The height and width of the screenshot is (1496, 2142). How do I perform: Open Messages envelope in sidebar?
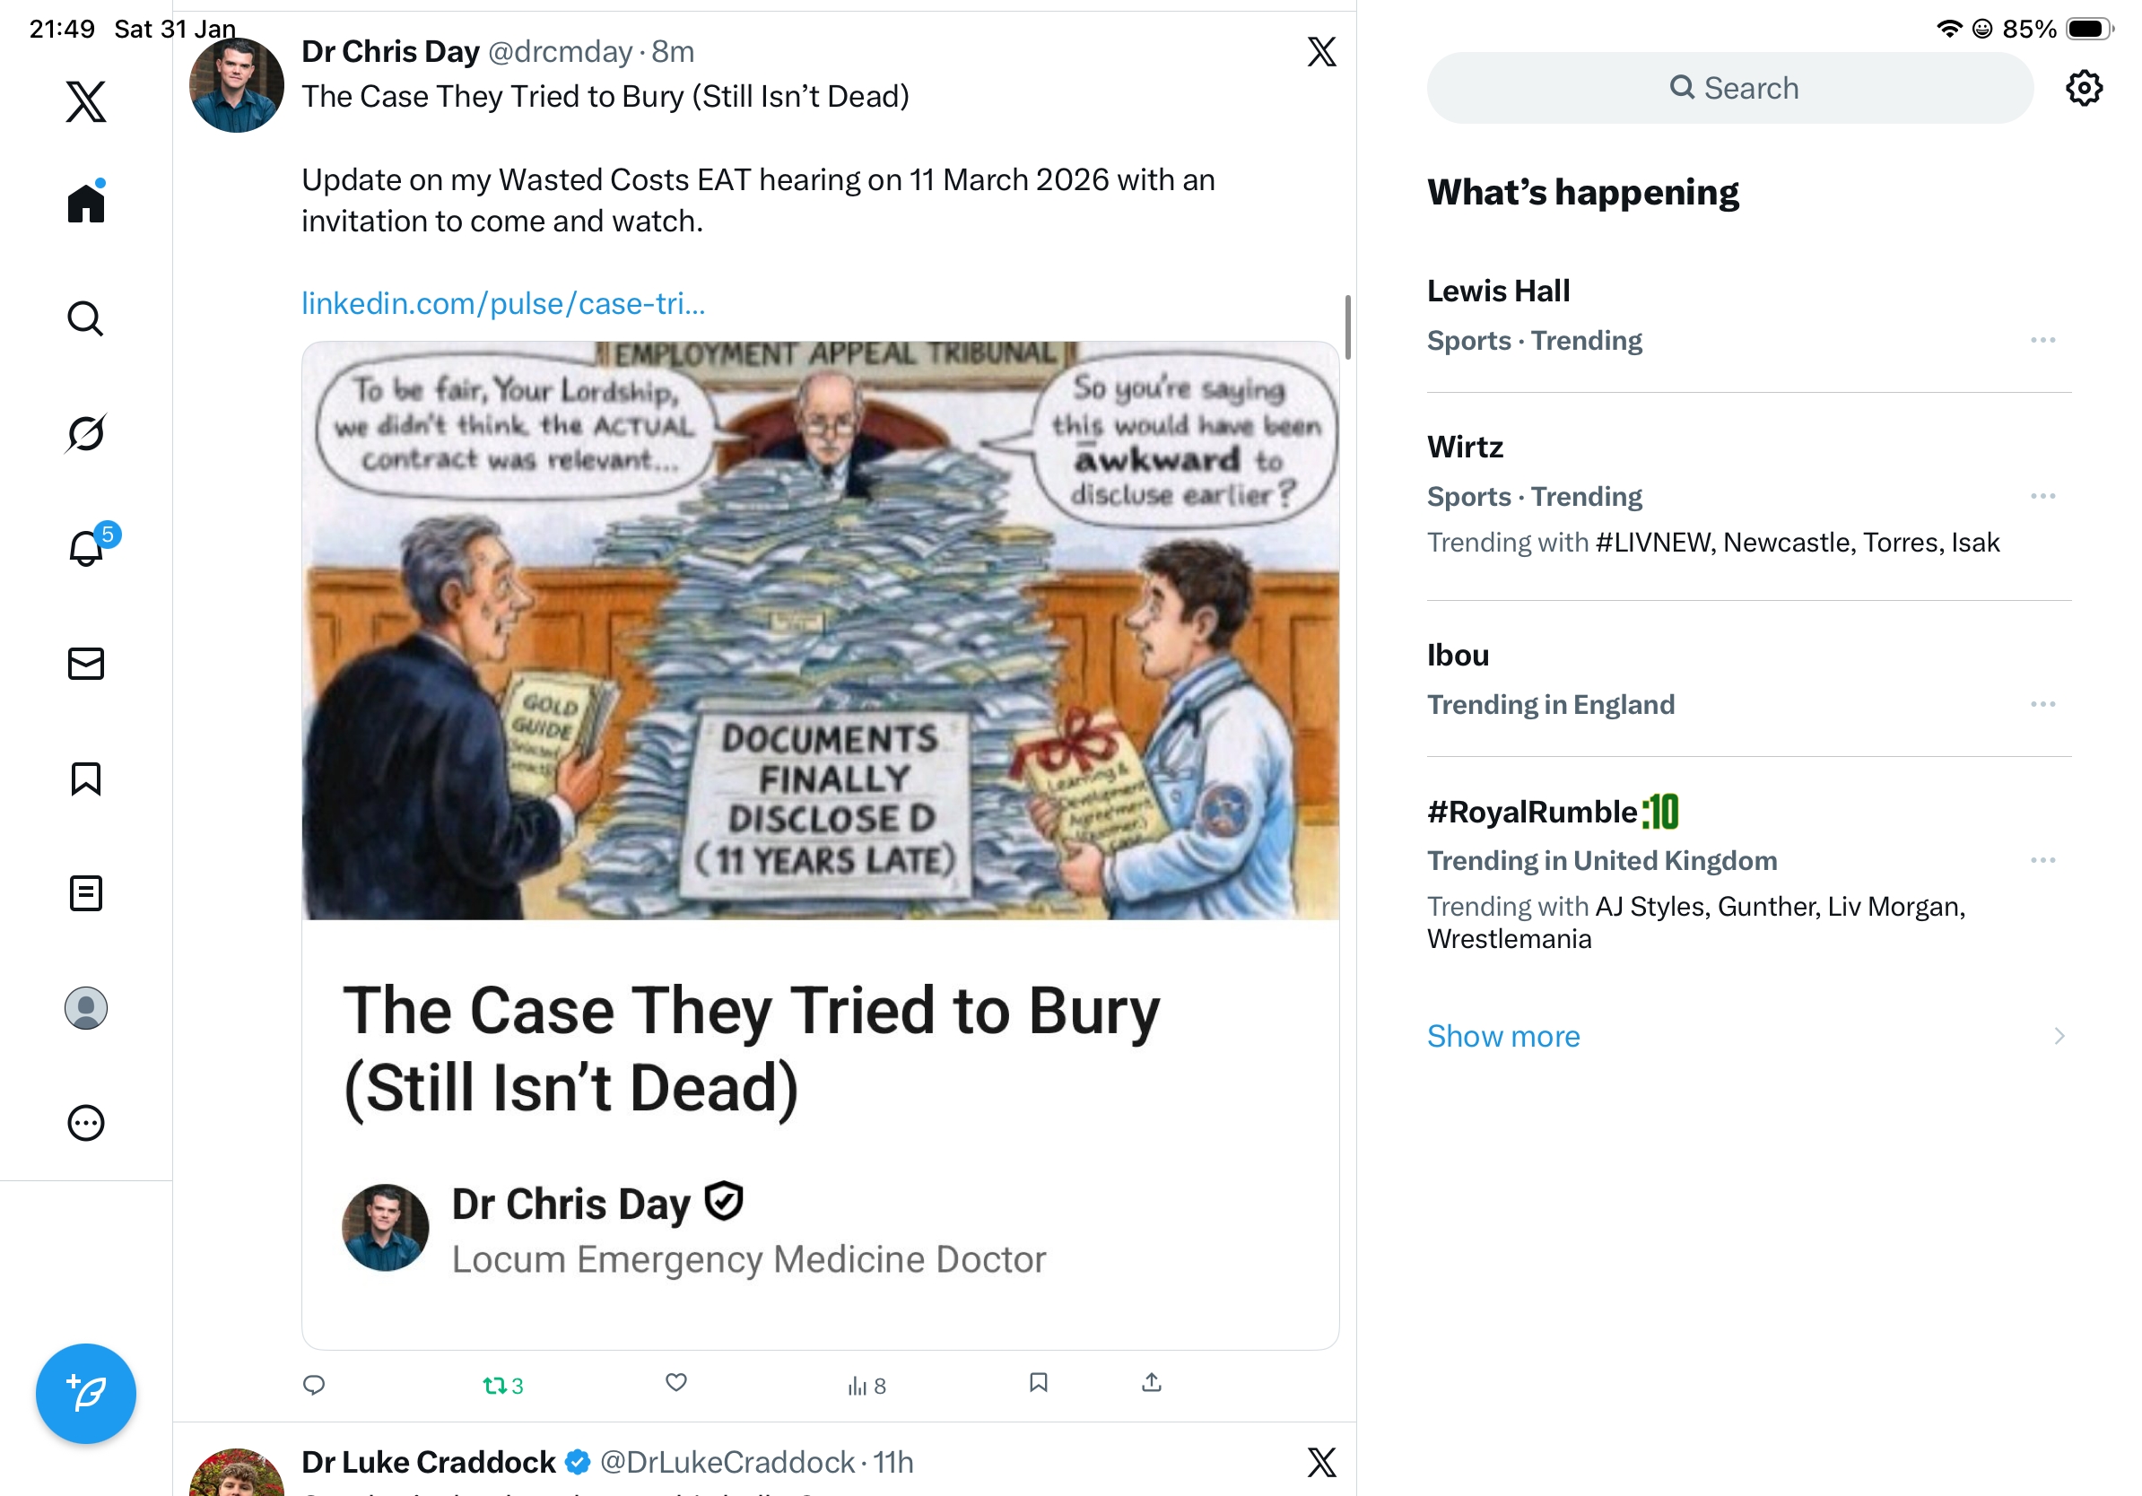pos(86,663)
